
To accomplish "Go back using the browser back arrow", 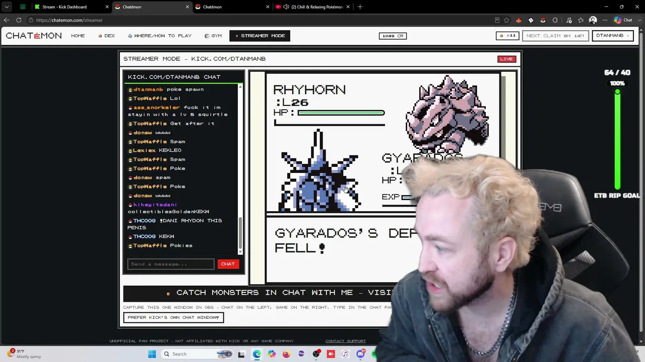I will coord(7,20).
